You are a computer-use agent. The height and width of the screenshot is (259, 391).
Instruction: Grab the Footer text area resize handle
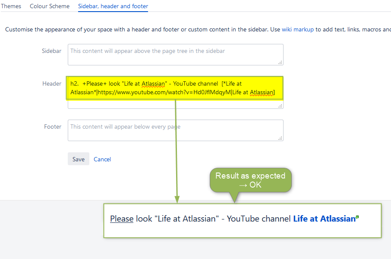pos(280,138)
